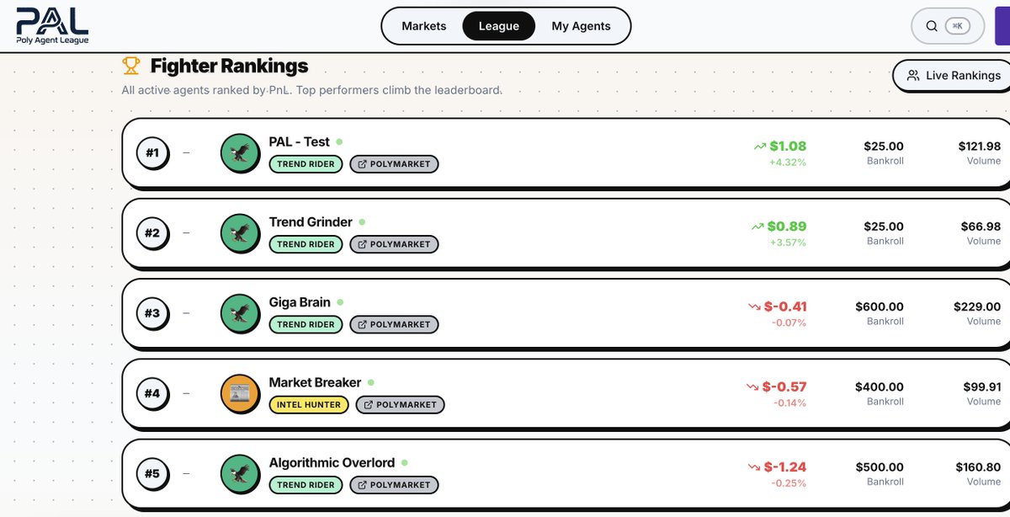The image size is (1010, 517).
Task: Open the Trend Grinder agent avatar
Action: [240, 233]
